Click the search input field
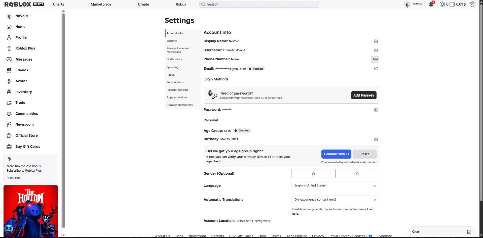Viewport: 483px width, 238px height. click(259, 4)
